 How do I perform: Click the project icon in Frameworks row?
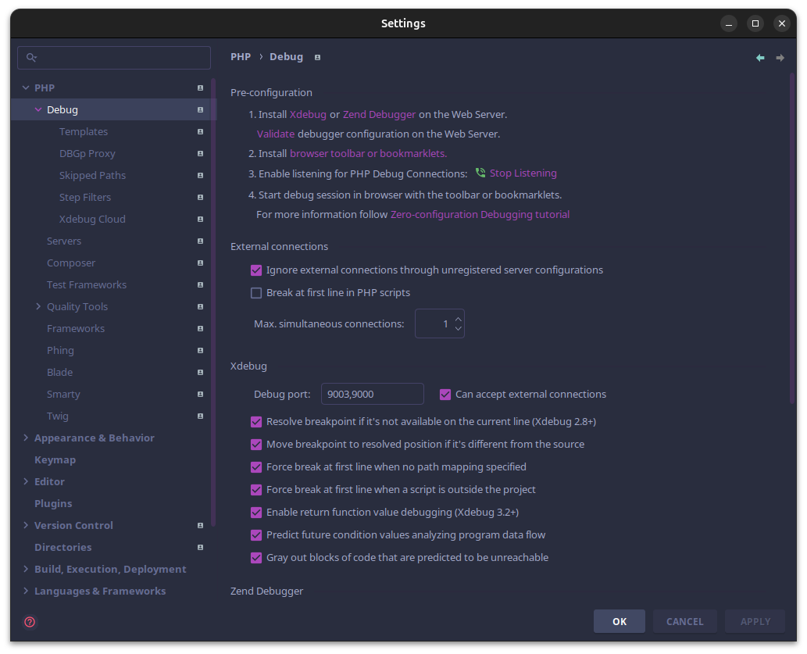point(200,328)
